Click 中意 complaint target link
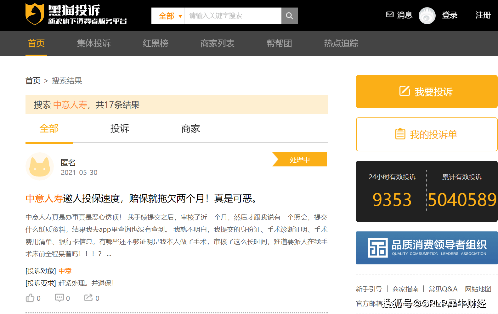 (65, 271)
